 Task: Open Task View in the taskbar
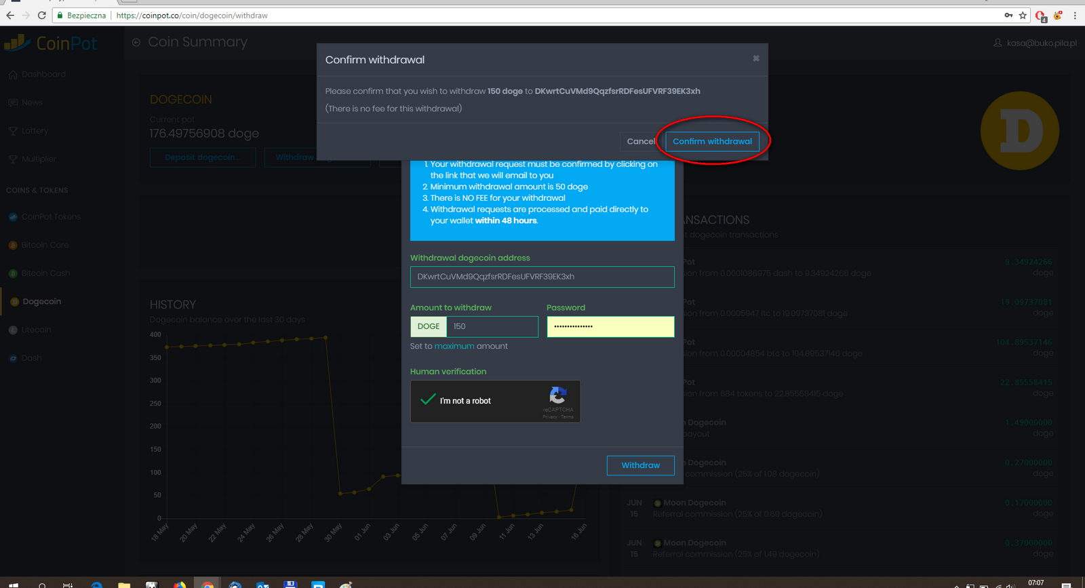click(68, 585)
